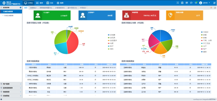Image resolution: width=217 pixels, height=101 pixels.
Task: Collapse the 系统菜单 sidebar panel
Action: tap(21, 8)
